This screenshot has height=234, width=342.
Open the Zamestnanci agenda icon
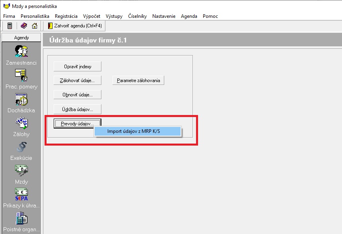tap(21, 51)
